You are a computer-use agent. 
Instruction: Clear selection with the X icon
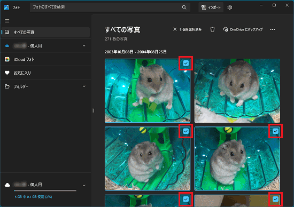coord(175,29)
